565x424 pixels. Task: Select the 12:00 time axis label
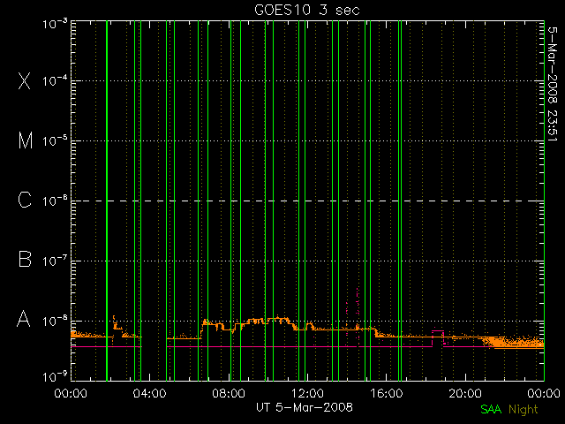[x=307, y=393]
